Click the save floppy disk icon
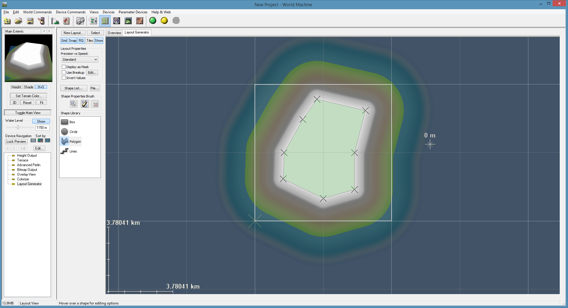 click(30, 21)
